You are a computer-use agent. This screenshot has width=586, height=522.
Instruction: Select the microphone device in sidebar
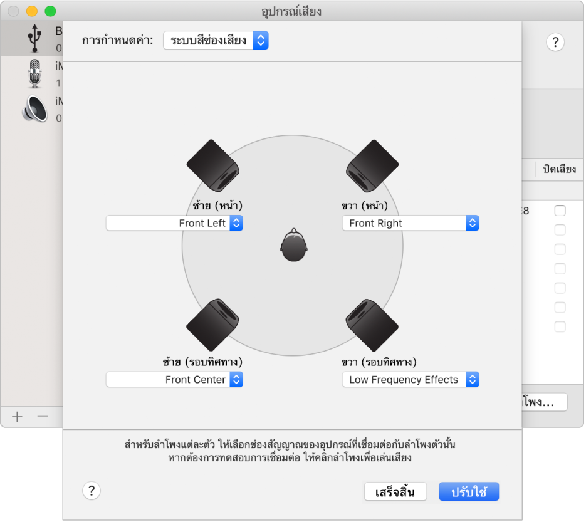[34, 73]
